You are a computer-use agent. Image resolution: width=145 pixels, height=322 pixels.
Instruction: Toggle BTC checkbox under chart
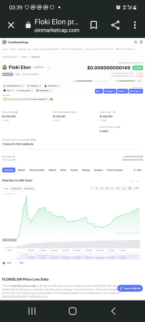coord(17,263)
